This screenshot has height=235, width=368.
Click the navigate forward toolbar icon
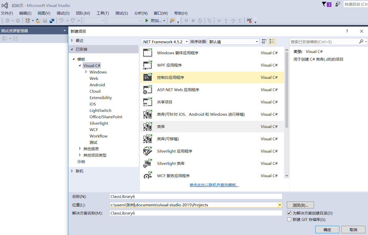18,21
